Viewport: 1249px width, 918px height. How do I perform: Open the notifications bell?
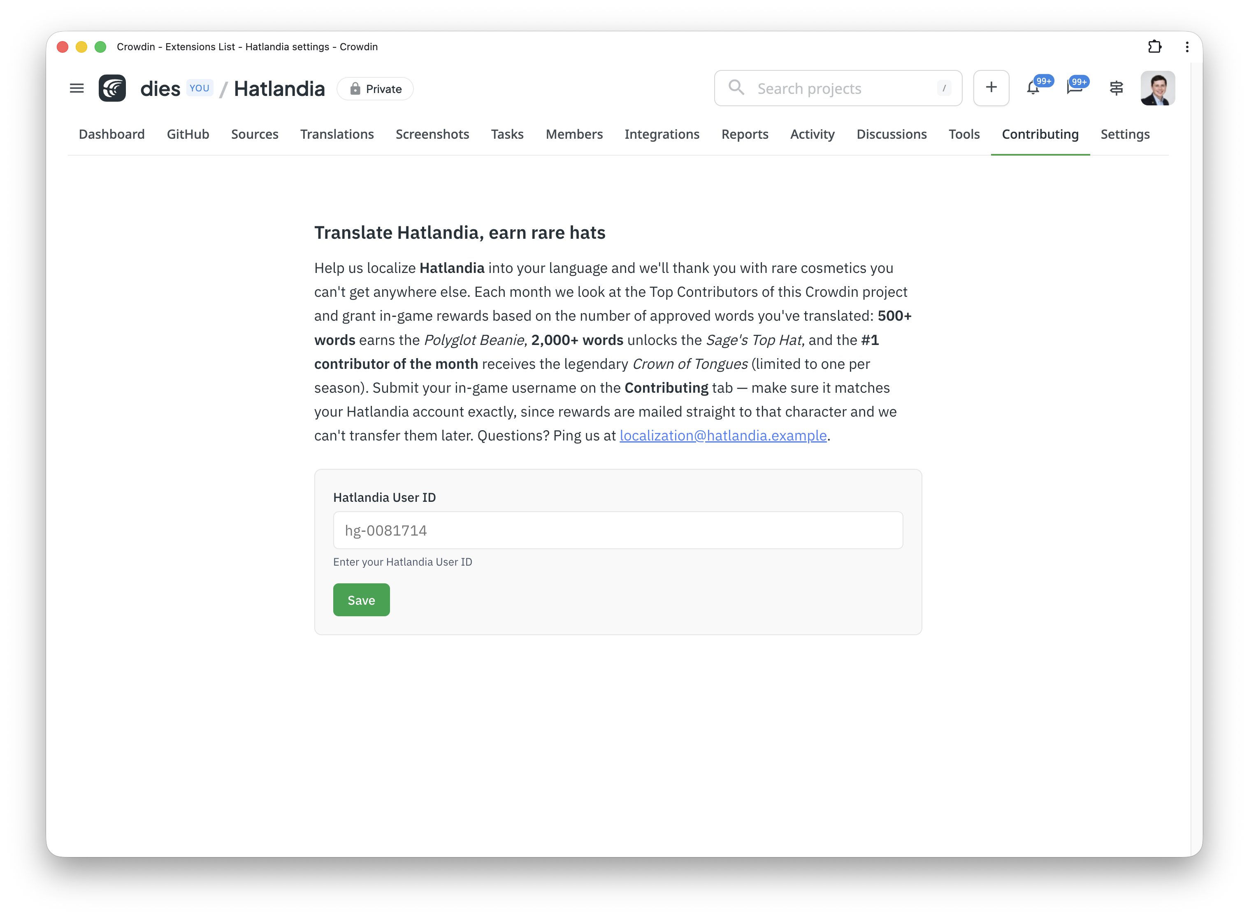click(x=1033, y=88)
